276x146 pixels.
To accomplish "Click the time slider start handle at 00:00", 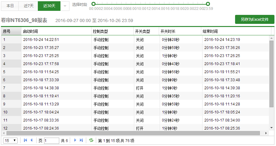I will [x=92, y=4].
